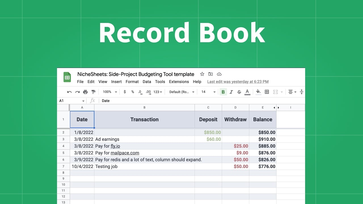Redo the last undone action
This screenshot has width=363, height=204.
(77, 92)
